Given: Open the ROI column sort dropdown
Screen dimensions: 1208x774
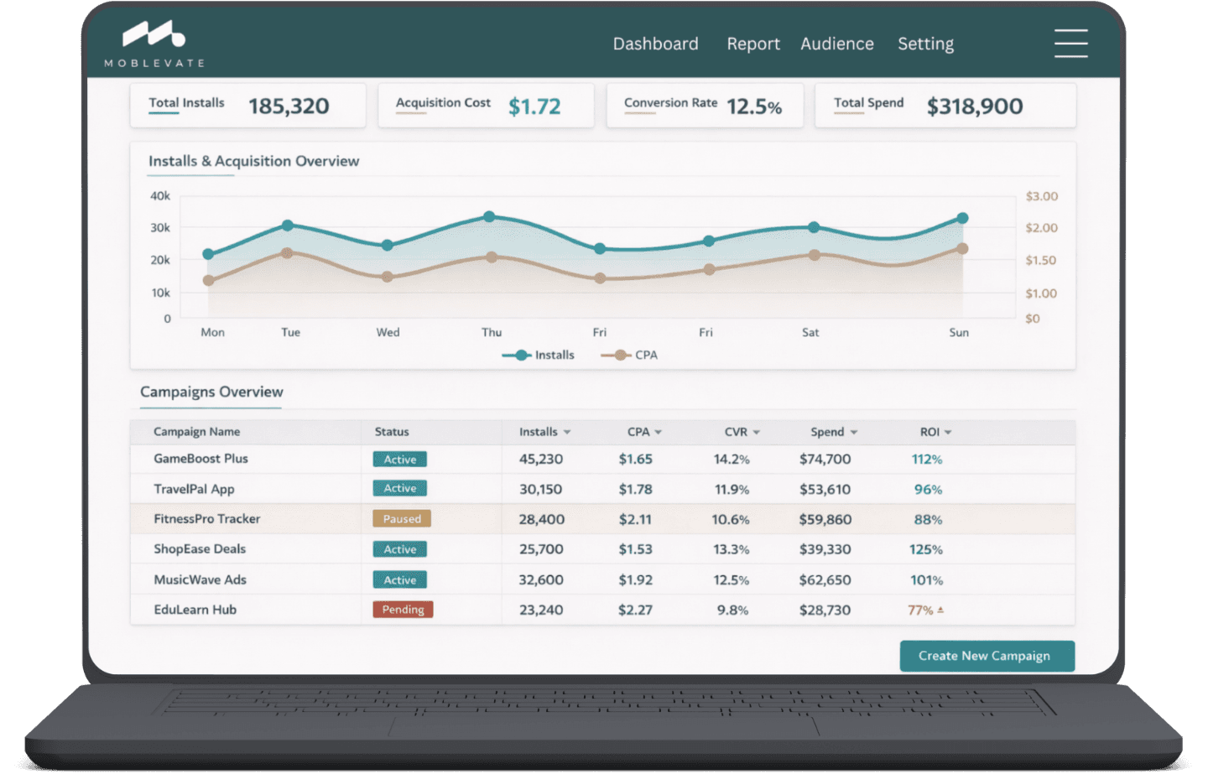Looking at the screenshot, I should 948,432.
